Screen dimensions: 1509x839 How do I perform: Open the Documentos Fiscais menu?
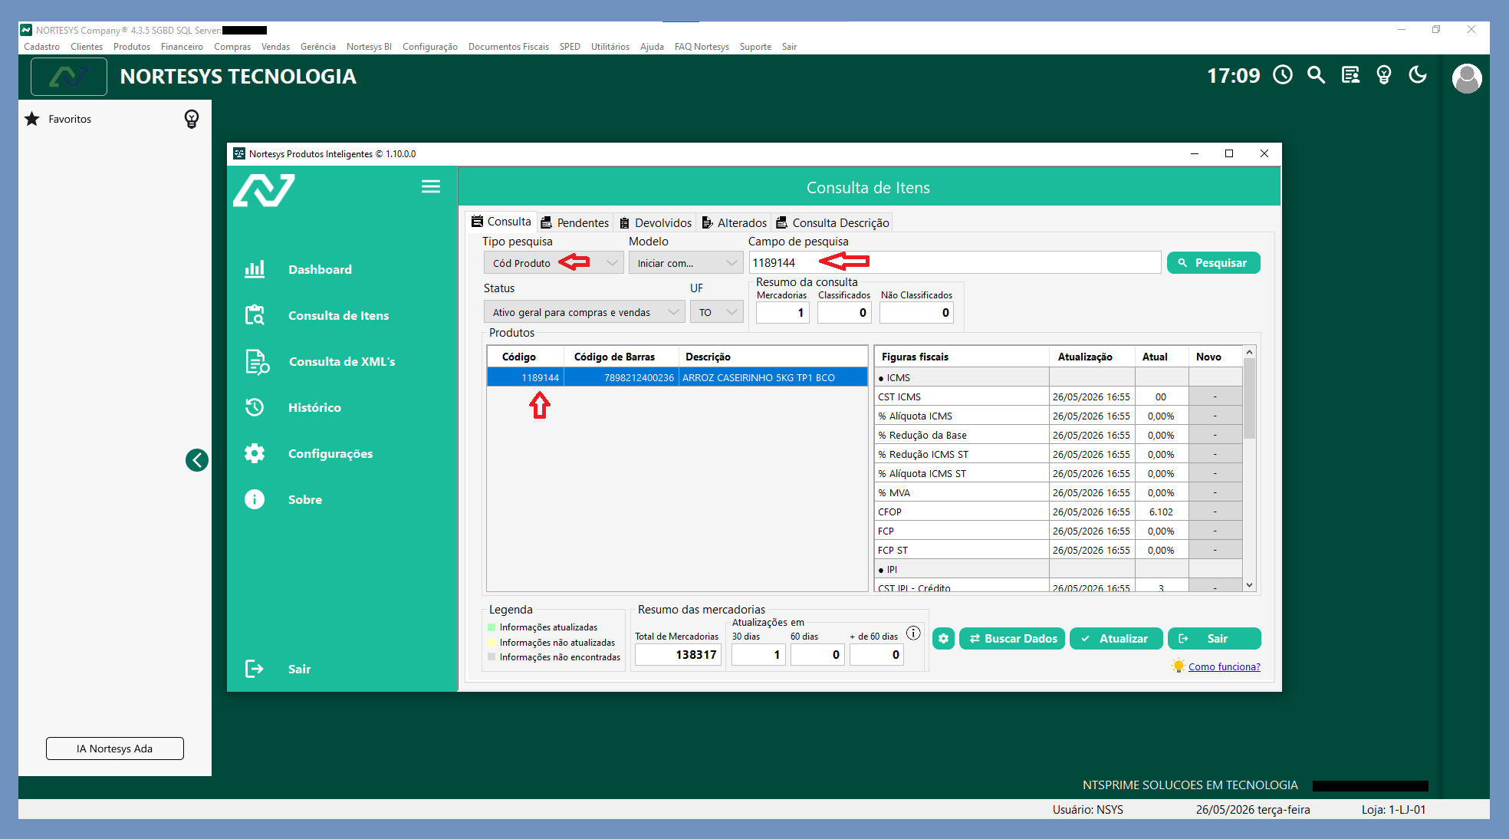[508, 47]
